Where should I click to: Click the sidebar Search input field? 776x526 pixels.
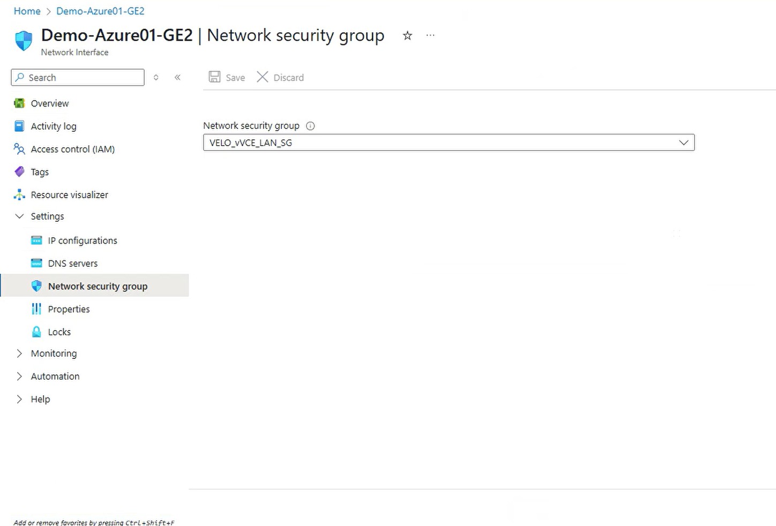click(78, 77)
